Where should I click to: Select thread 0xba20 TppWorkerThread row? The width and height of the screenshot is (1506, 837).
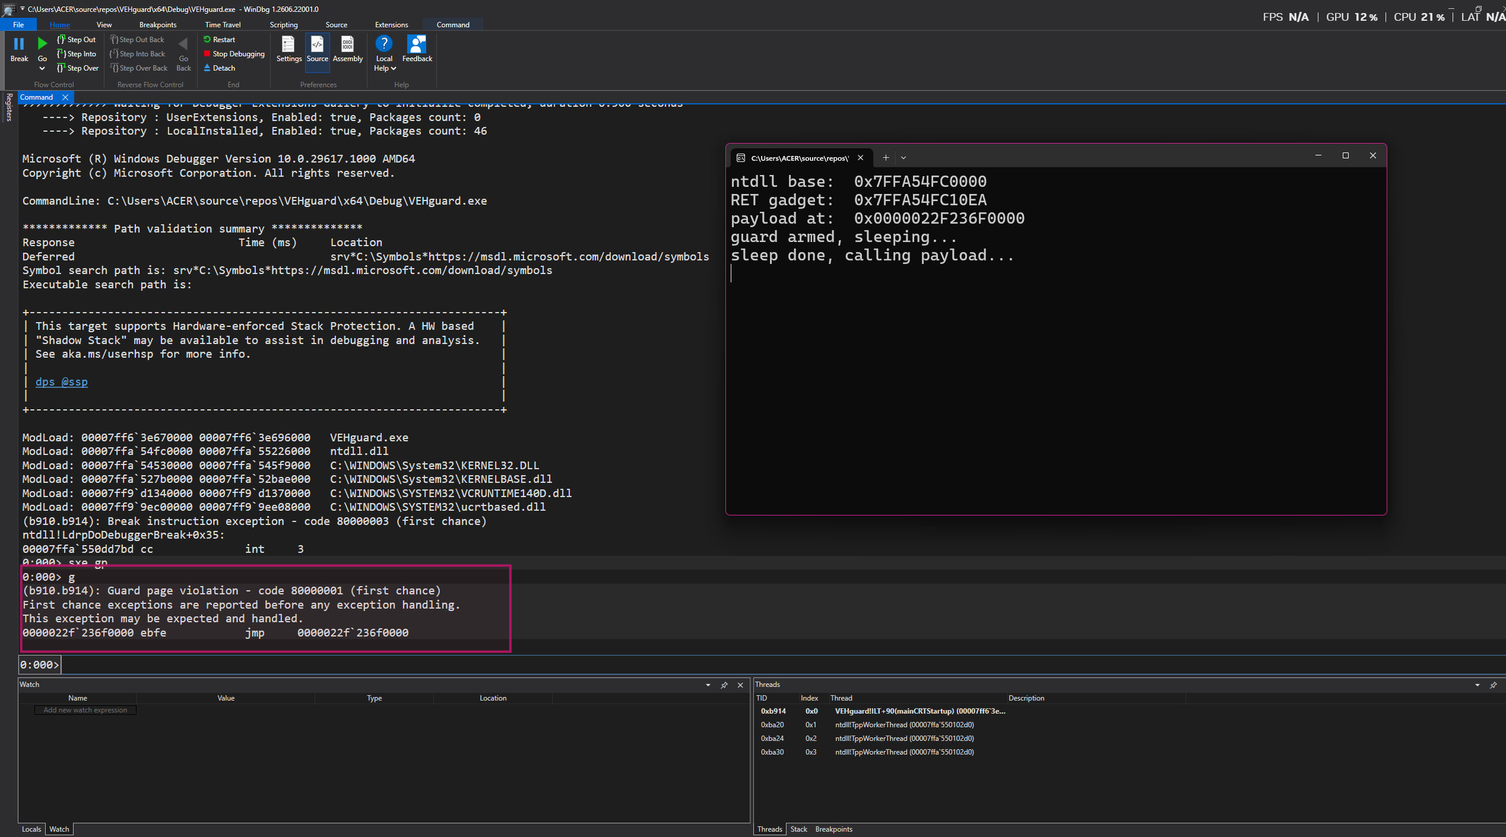tap(867, 724)
